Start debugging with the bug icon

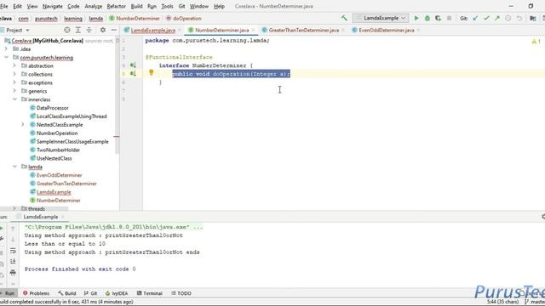[x=427, y=18]
